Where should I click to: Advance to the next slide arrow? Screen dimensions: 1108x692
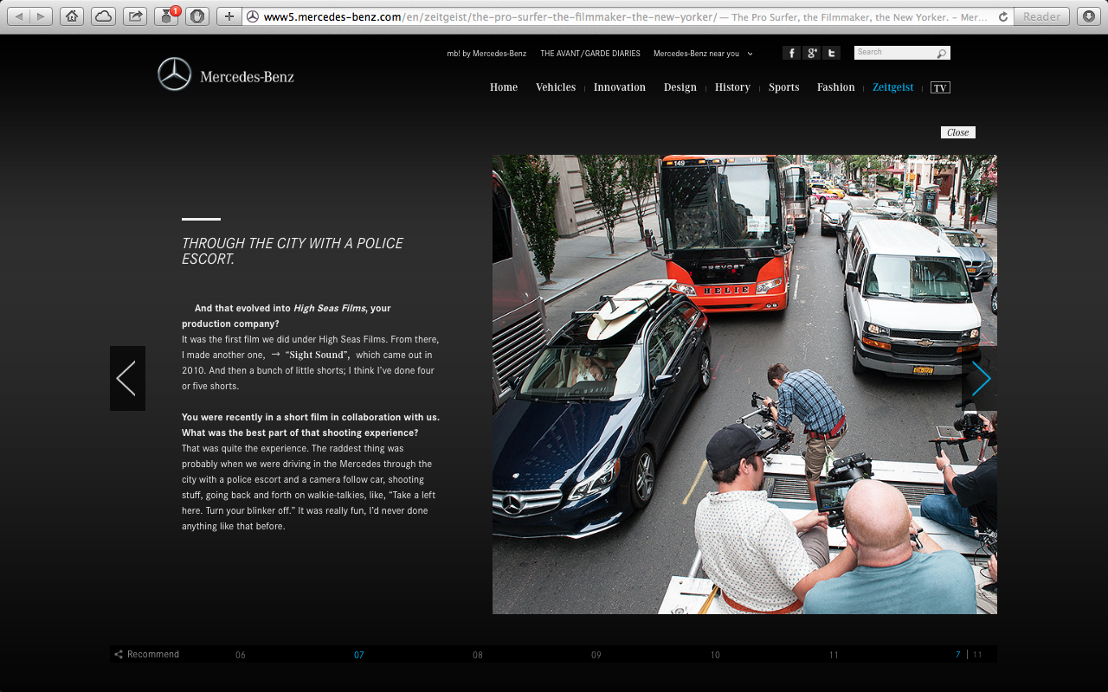(x=980, y=378)
